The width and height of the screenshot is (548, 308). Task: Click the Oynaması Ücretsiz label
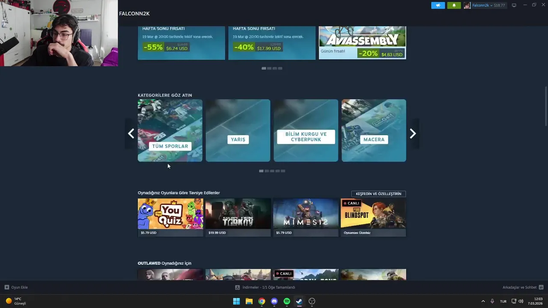[x=357, y=233]
